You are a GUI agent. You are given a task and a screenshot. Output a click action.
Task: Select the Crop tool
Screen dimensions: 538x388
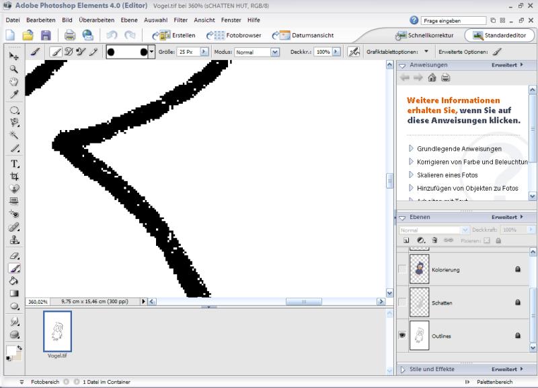click(x=14, y=176)
